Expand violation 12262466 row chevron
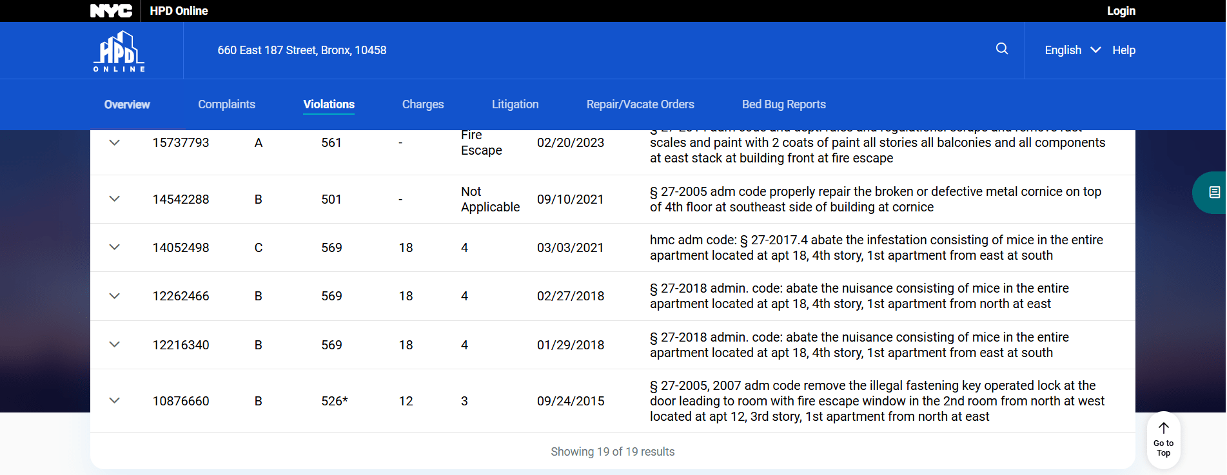The width and height of the screenshot is (1227, 475). [x=115, y=296]
